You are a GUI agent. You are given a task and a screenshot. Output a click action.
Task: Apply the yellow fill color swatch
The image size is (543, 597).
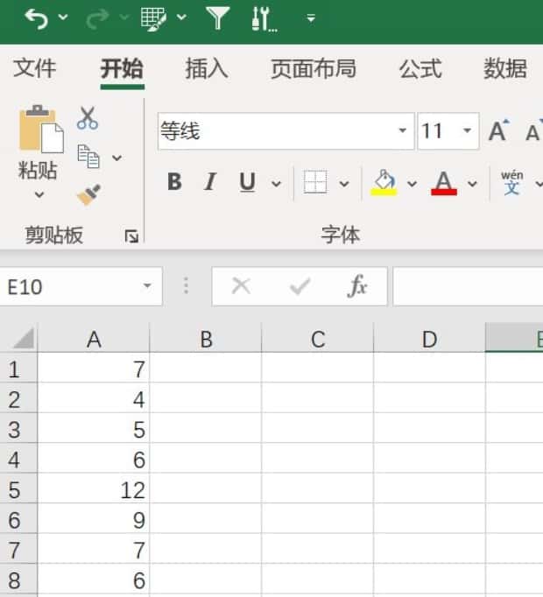tap(384, 182)
